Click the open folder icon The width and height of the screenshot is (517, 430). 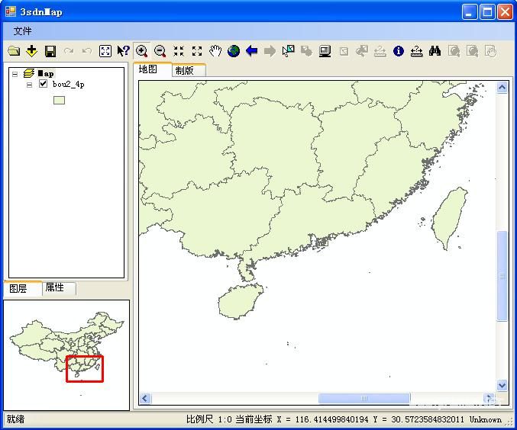pyautogui.click(x=14, y=51)
